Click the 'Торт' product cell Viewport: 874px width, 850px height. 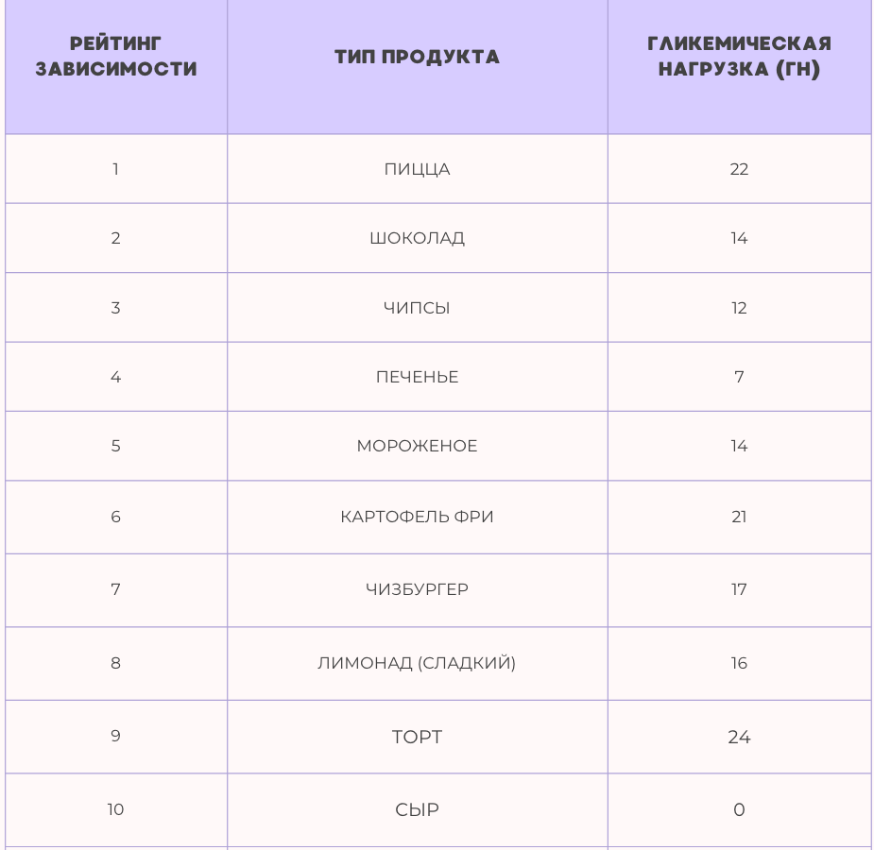click(417, 737)
